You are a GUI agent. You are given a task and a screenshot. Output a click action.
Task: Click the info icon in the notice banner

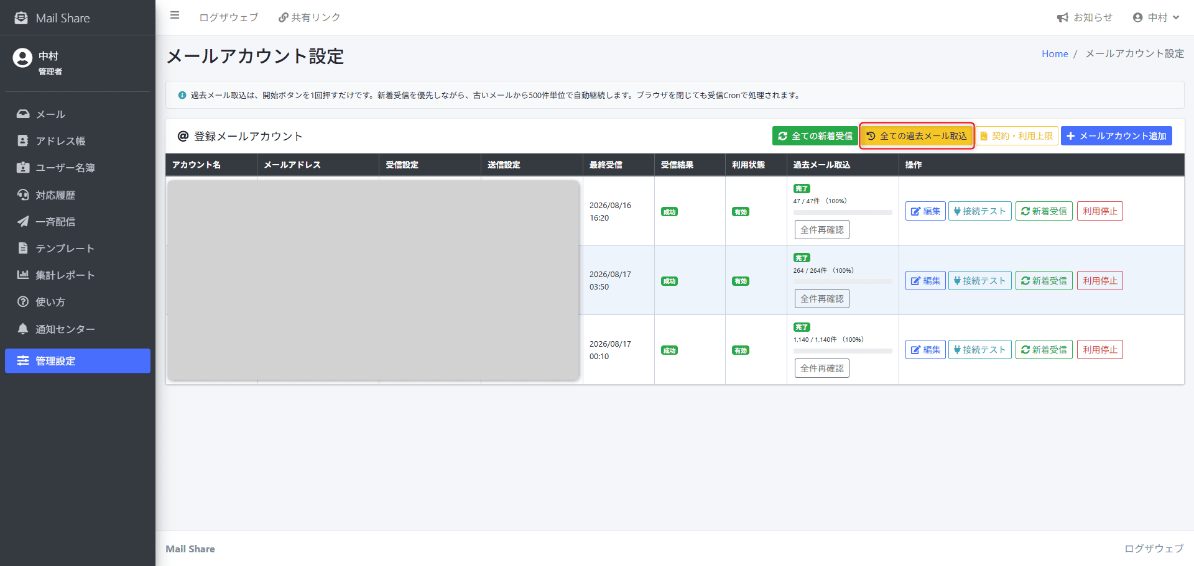pos(182,95)
